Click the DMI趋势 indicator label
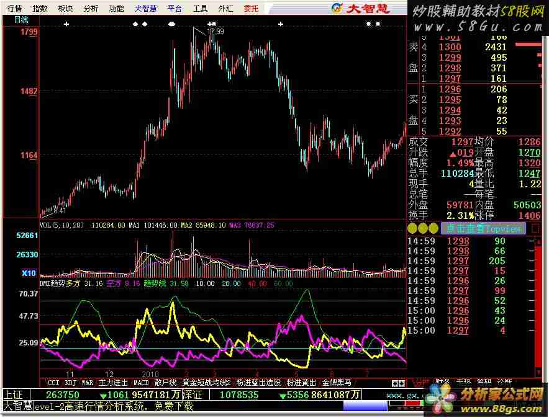This screenshot has width=549, height=418. [x=53, y=283]
